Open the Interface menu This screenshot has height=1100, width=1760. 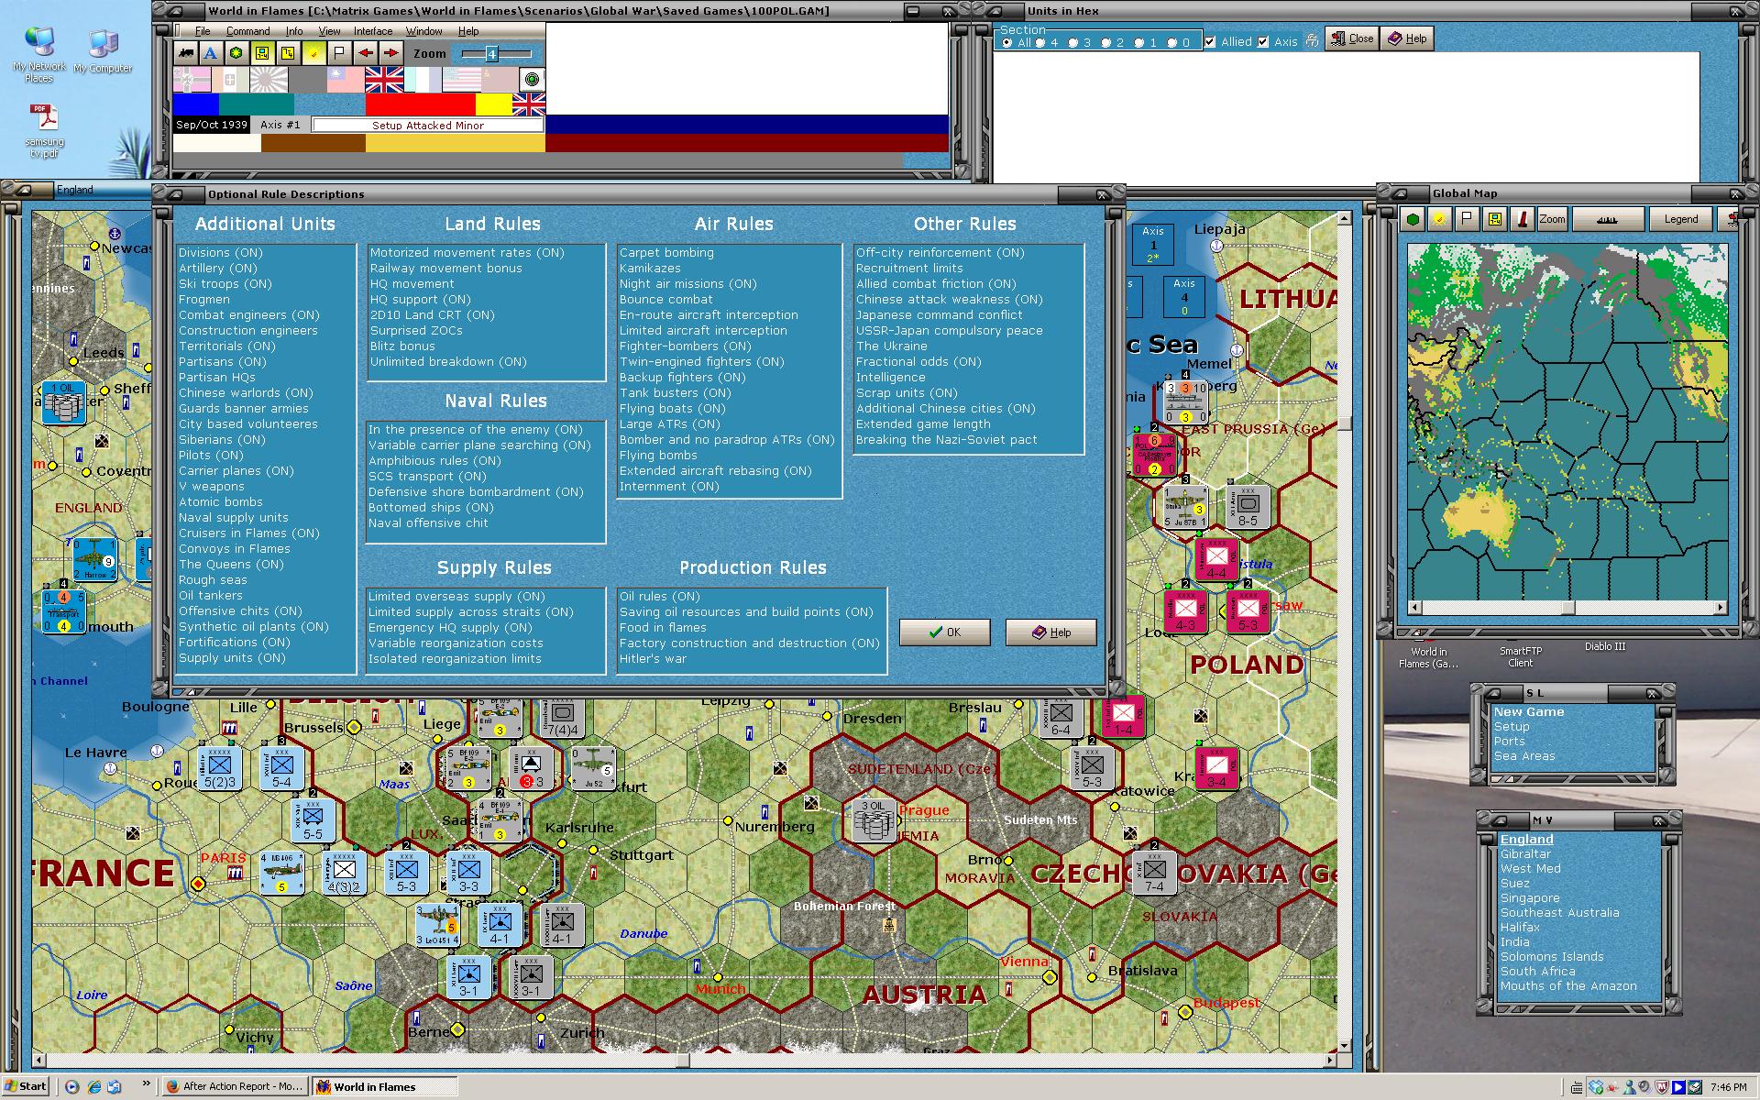tap(373, 31)
